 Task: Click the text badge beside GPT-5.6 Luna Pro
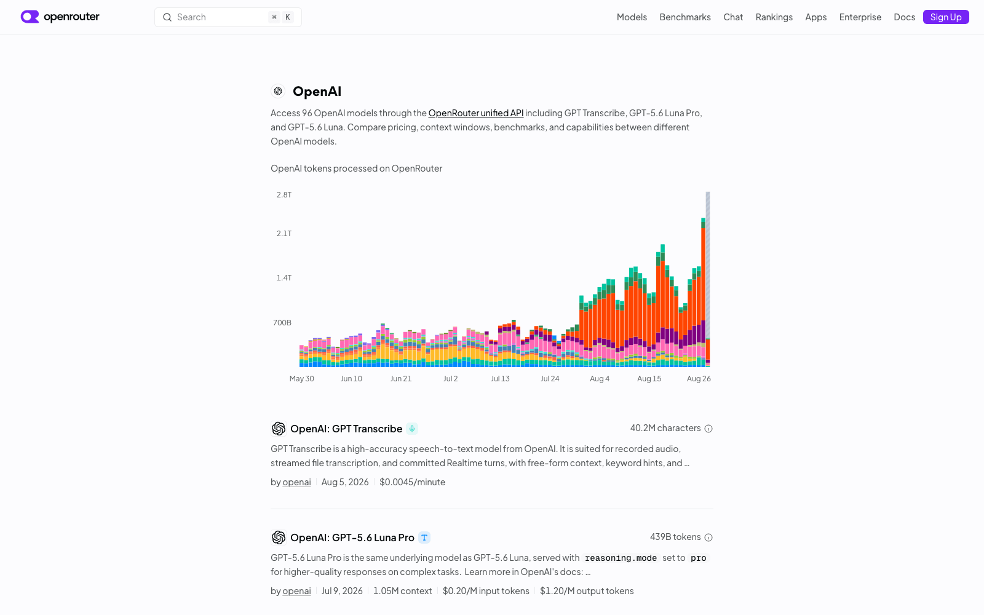tap(424, 538)
